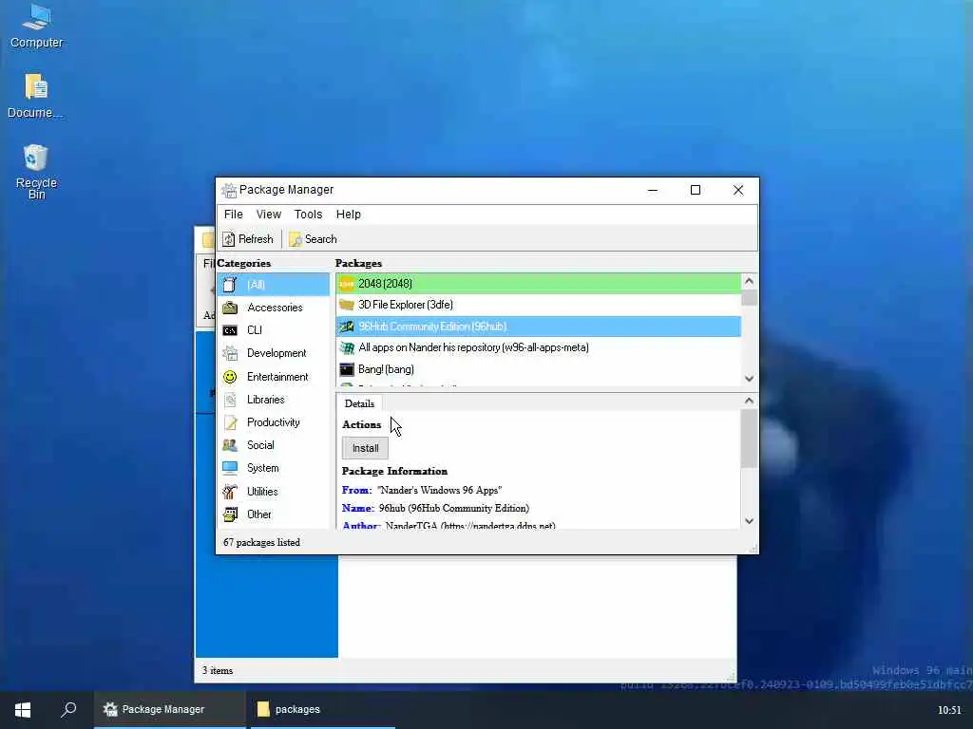973x729 pixels.
Task: Open the Help menu
Action: tap(348, 215)
